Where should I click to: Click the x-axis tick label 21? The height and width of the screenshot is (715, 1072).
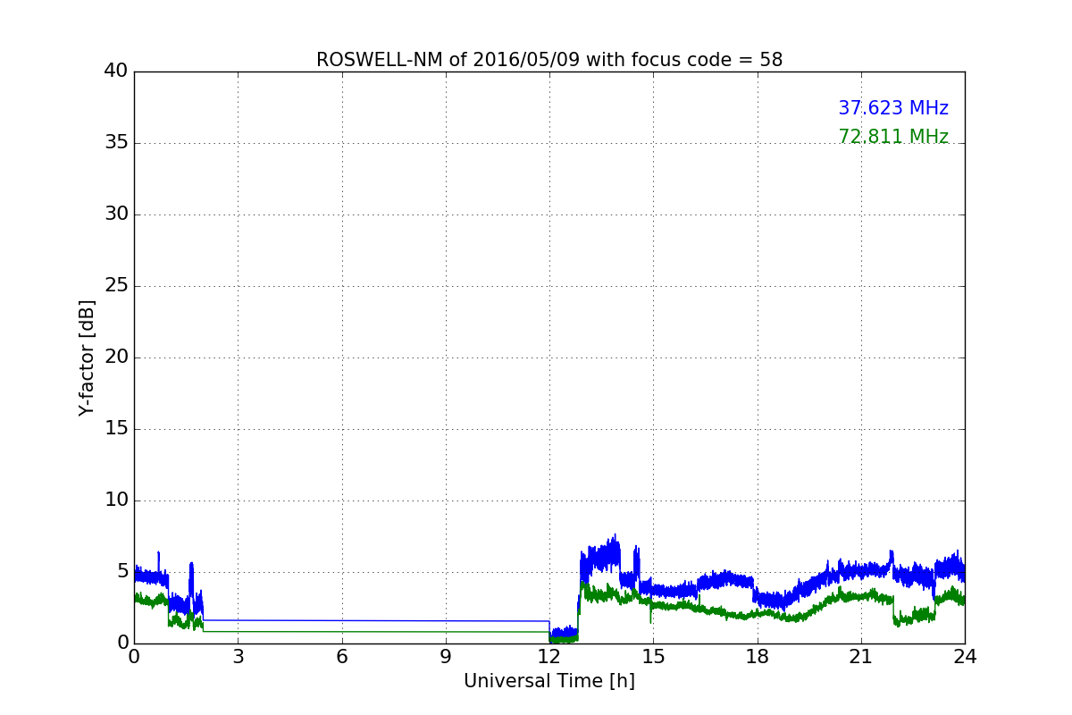(861, 657)
